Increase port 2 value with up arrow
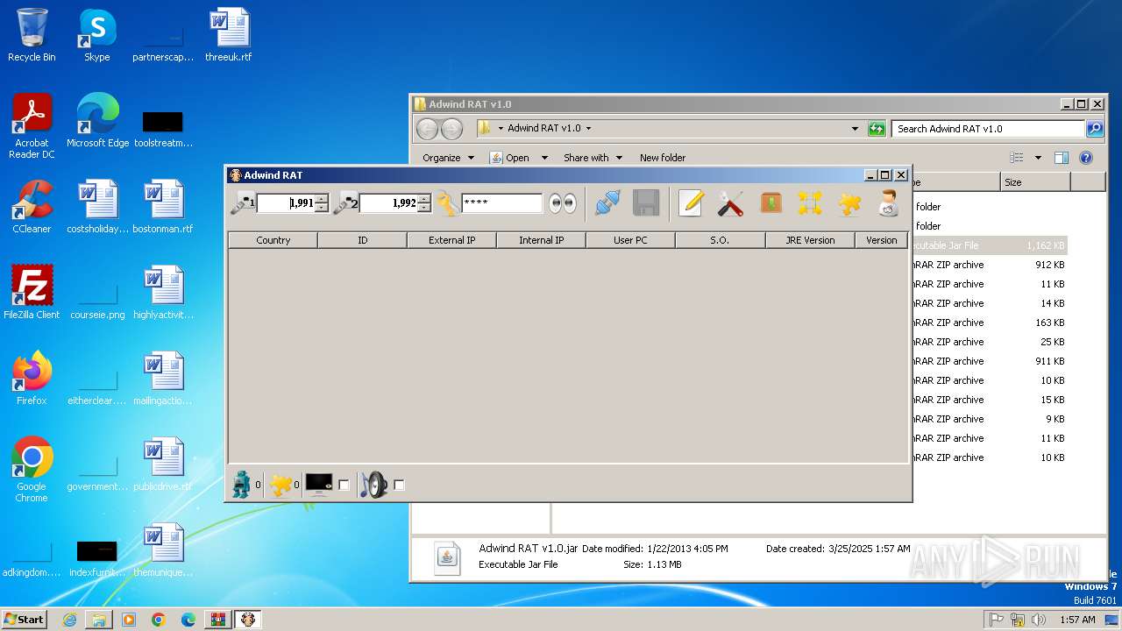This screenshot has height=631, width=1122. tap(424, 198)
